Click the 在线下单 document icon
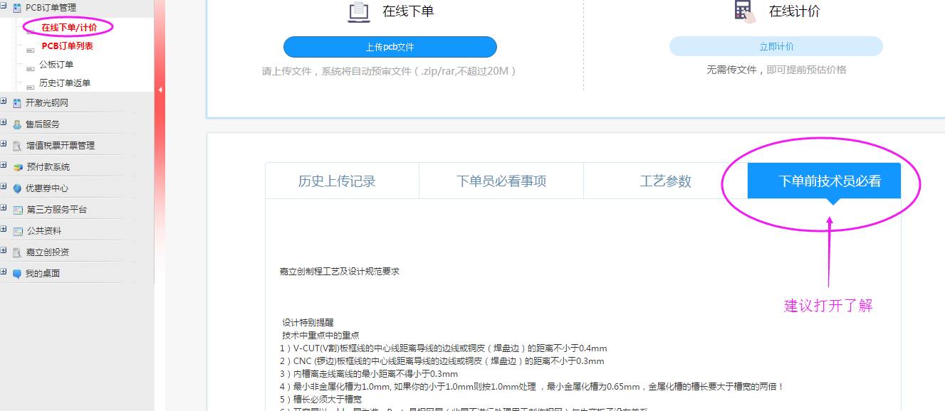 [x=359, y=12]
